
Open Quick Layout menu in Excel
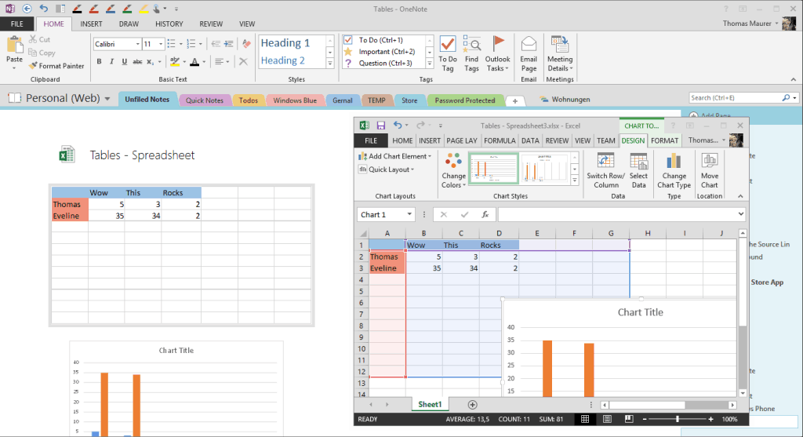[387, 169]
